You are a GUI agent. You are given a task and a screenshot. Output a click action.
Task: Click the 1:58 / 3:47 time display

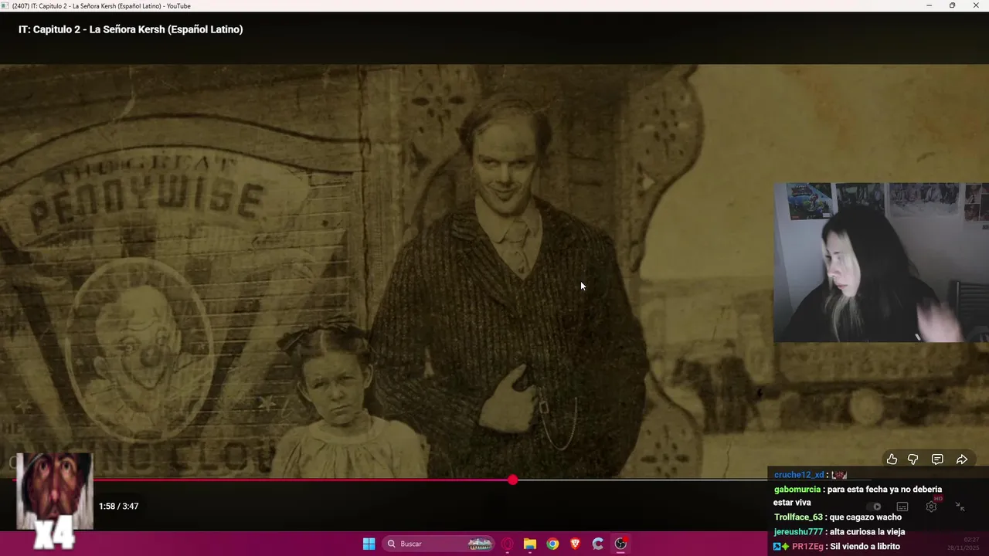tap(118, 507)
